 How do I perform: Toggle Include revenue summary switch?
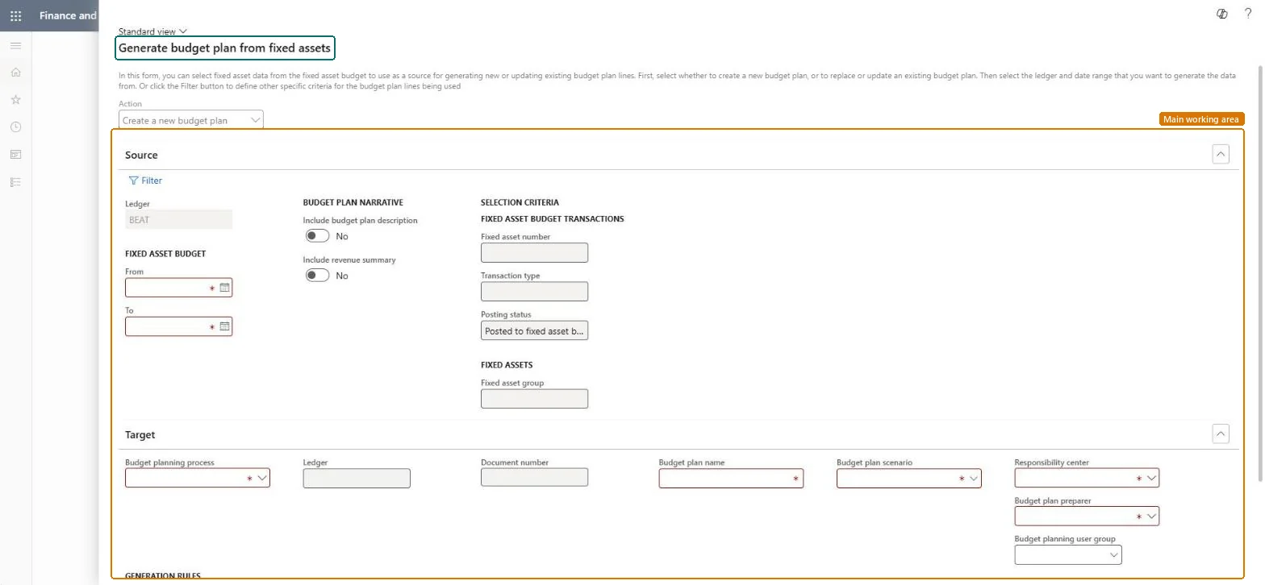[x=318, y=276]
